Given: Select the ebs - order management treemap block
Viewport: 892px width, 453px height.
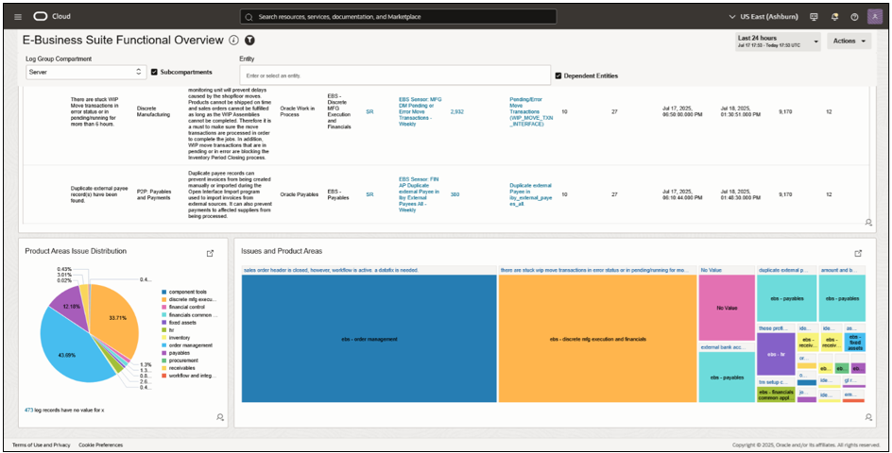Looking at the screenshot, I should point(369,339).
